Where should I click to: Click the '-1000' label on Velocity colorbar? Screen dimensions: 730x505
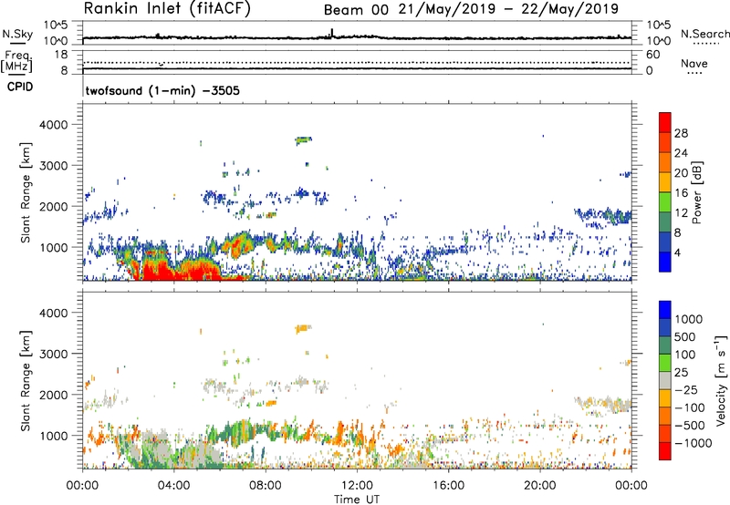click(x=693, y=443)
